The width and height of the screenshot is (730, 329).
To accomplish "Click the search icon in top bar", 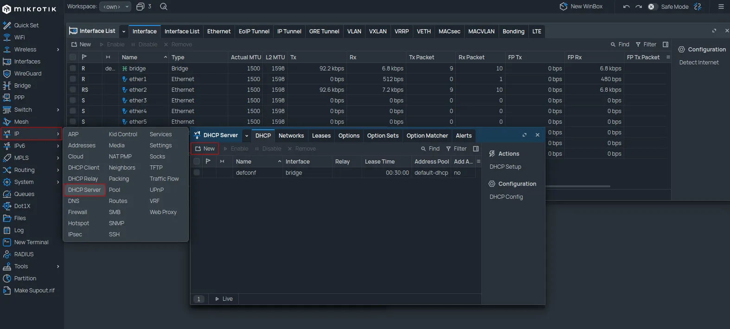I will (x=164, y=6).
